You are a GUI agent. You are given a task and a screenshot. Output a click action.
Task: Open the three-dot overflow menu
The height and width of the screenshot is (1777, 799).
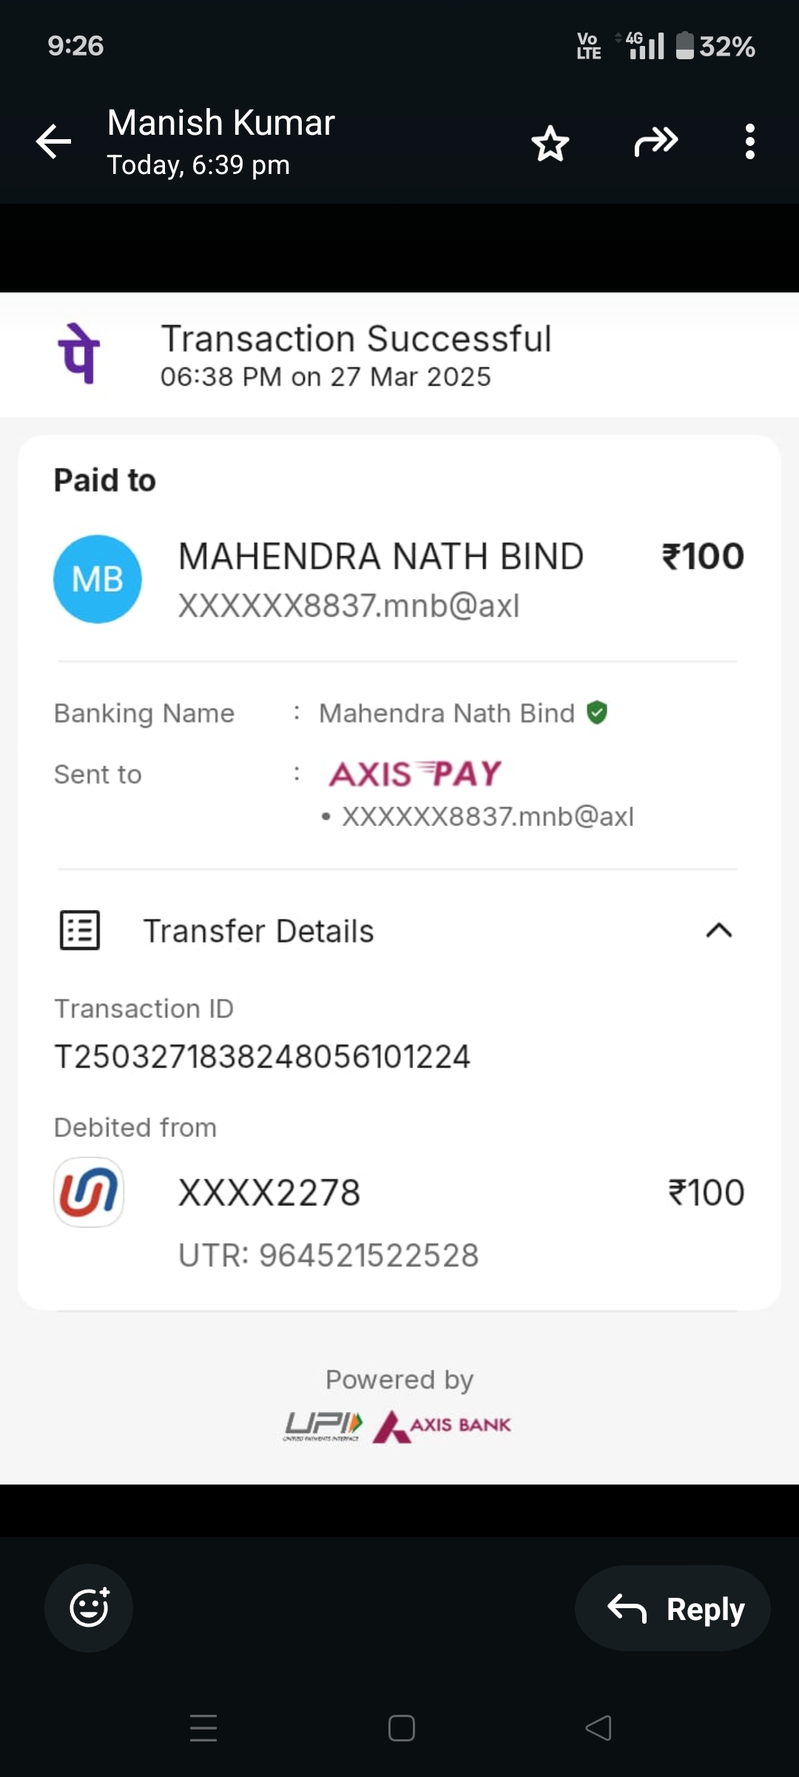point(749,141)
